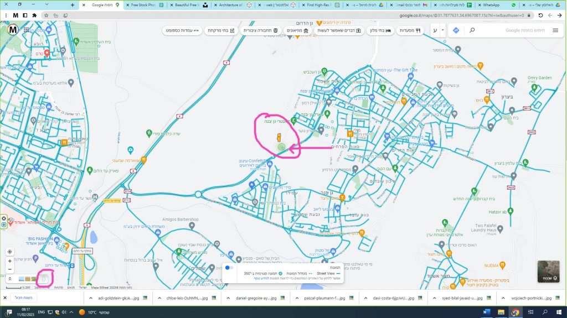Expand the map imagery strip chevron
The image size is (567, 318).
pyautogui.click(x=10, y=279)
